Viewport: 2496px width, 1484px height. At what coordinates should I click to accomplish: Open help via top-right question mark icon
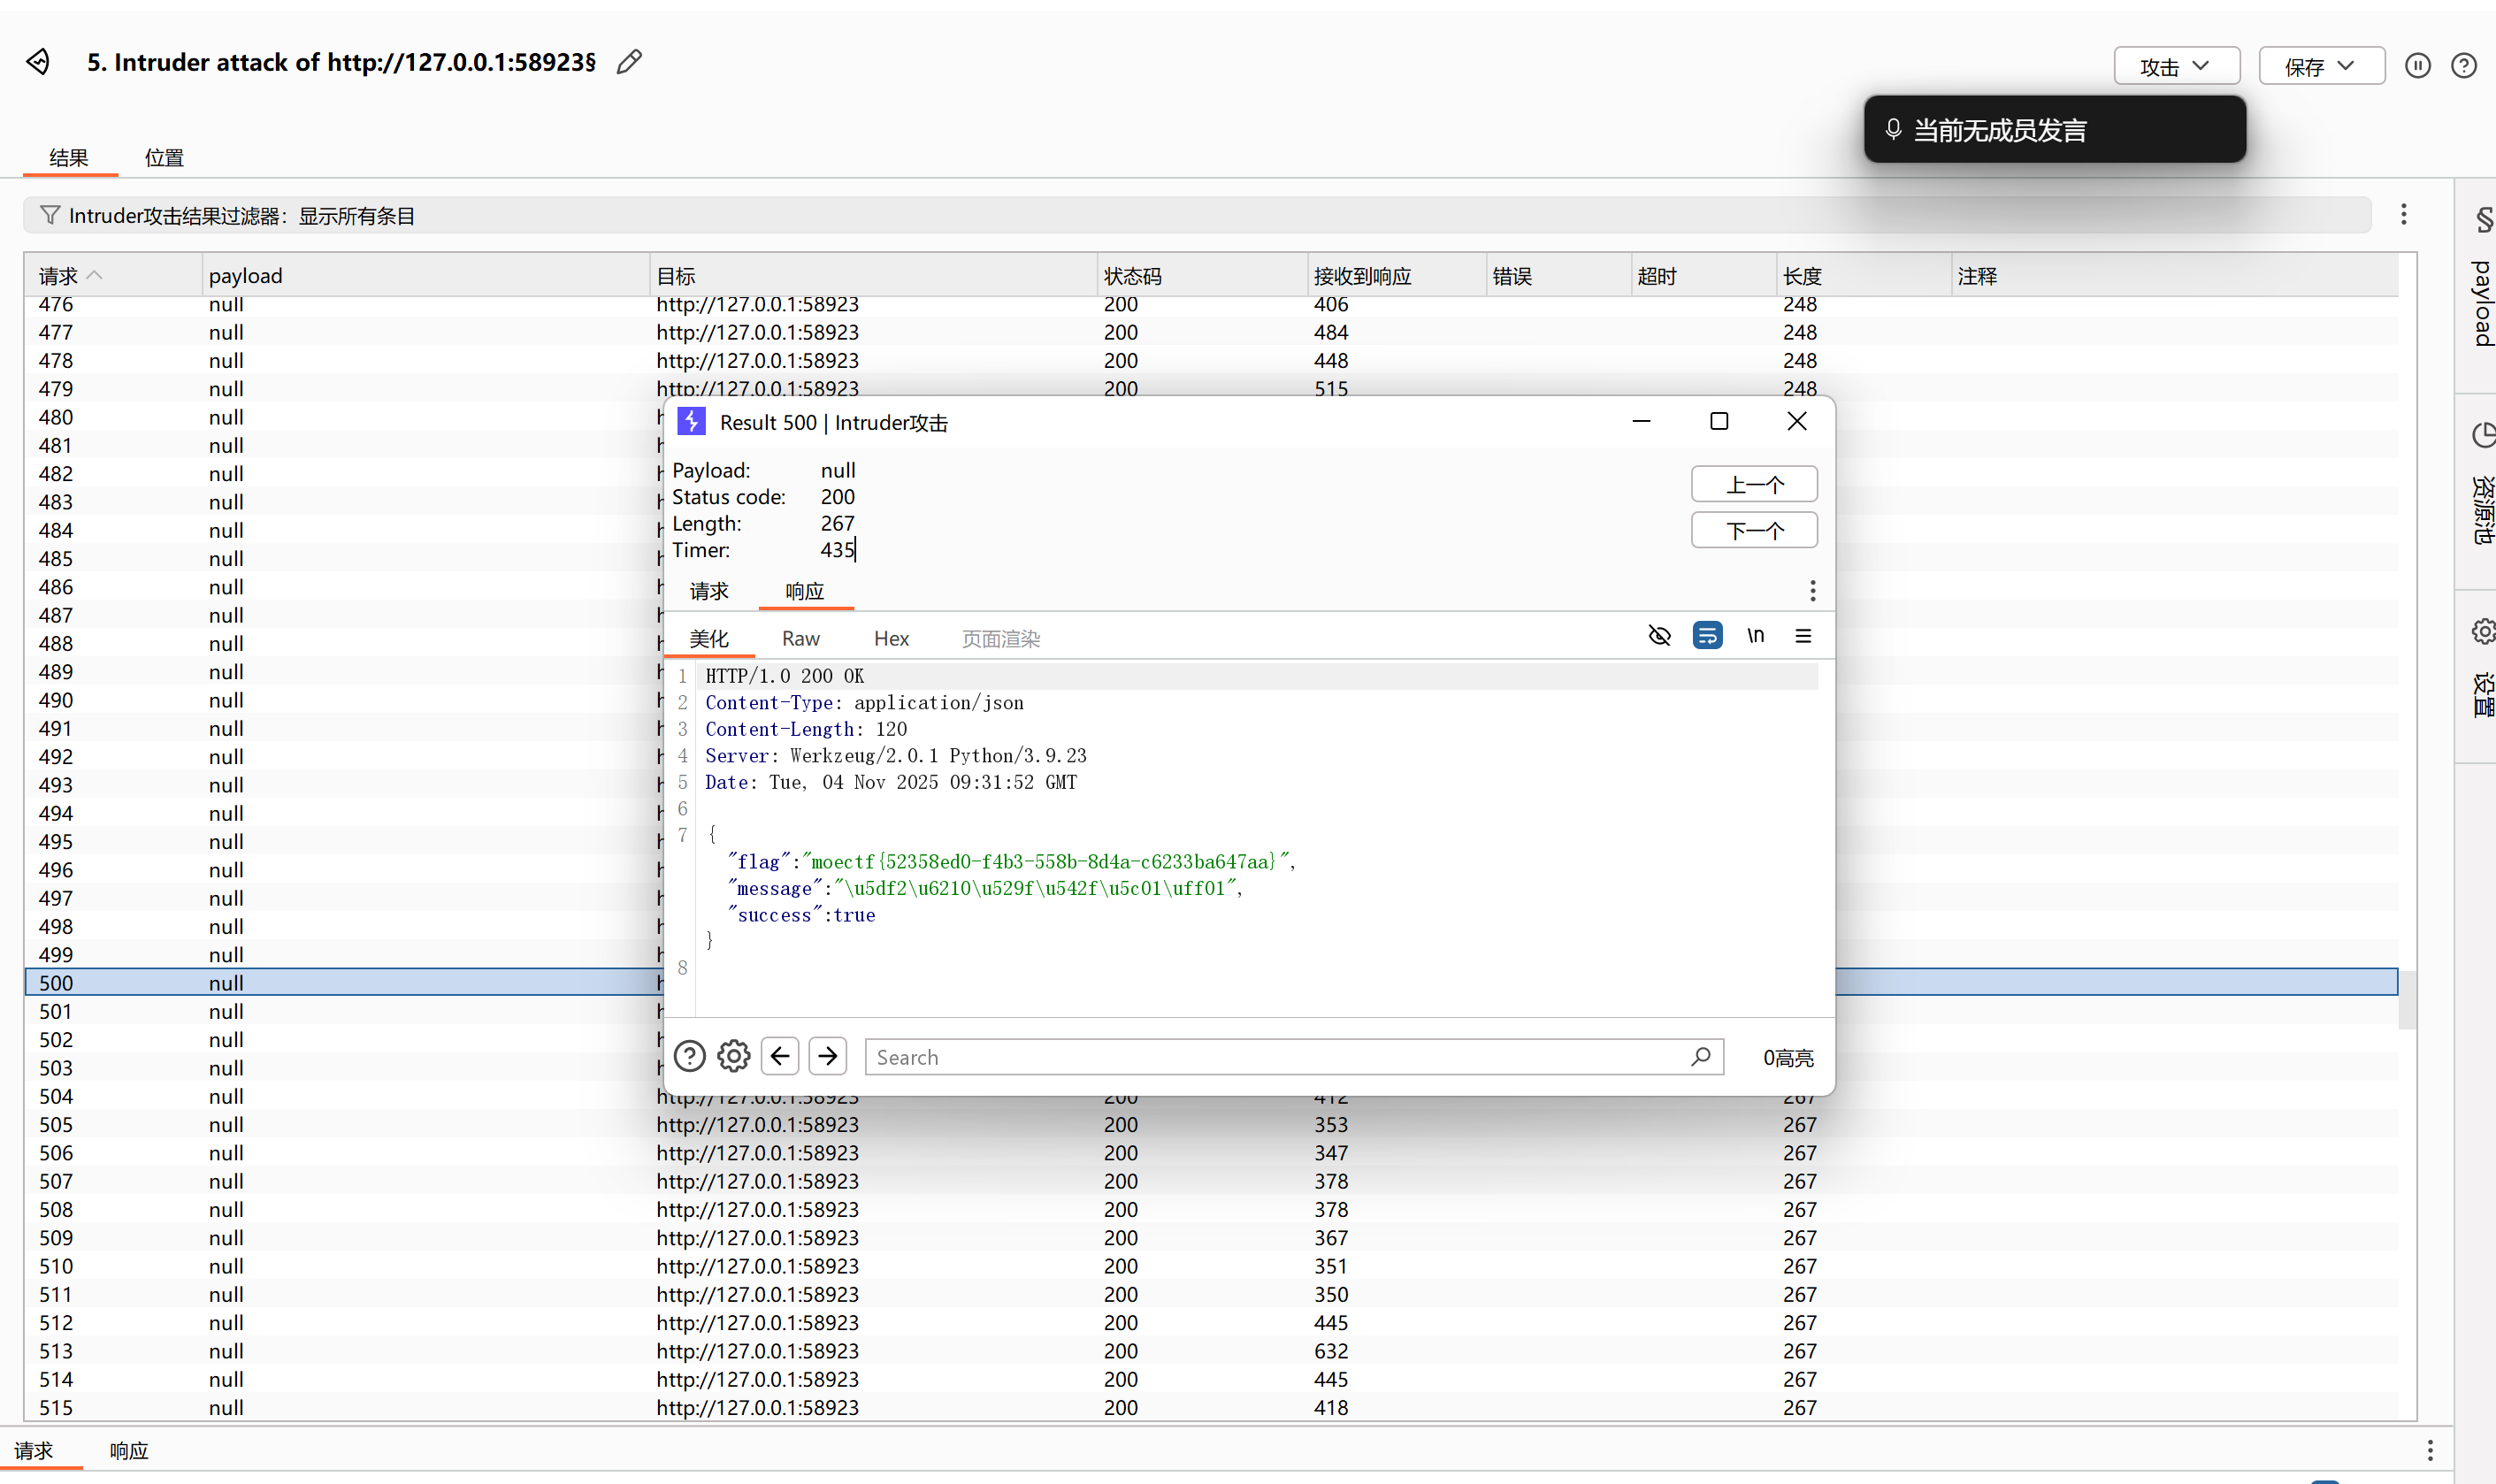coord(2463,66)
